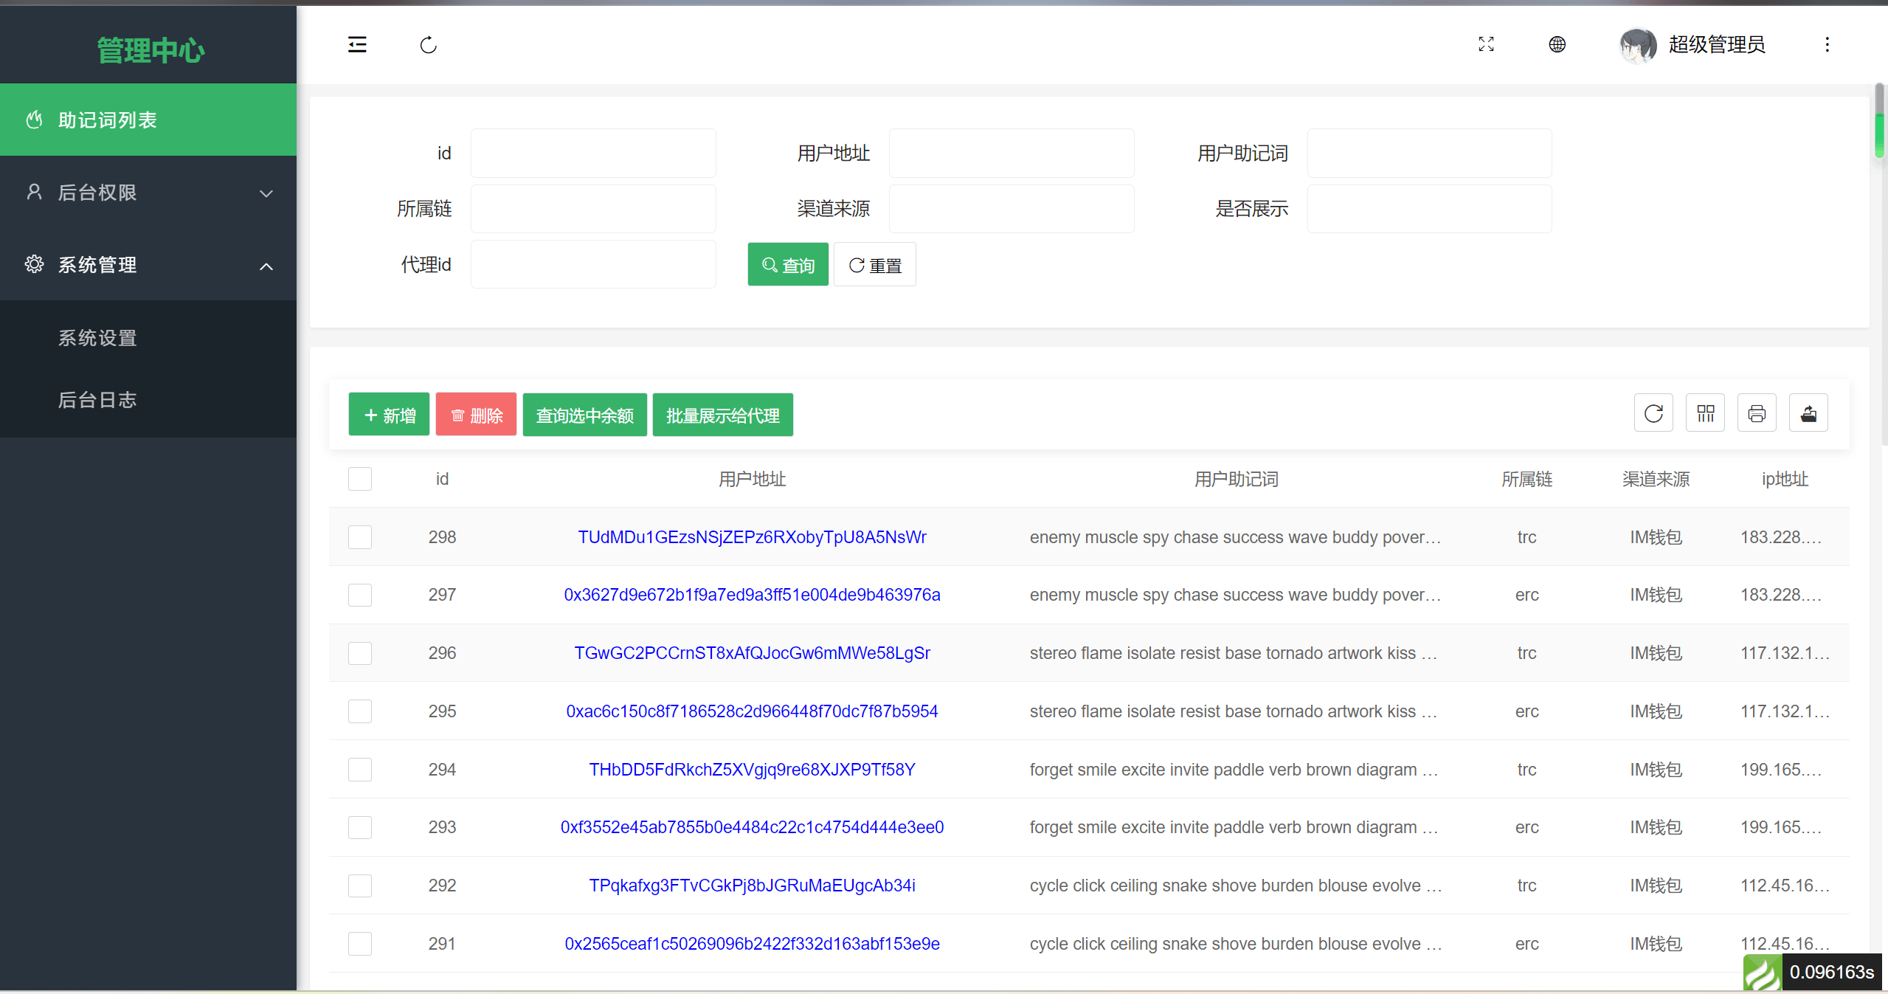This screenshot has width=1888, height=994.
Task: Click the refresh/reload icon in toolbar
Action: tap(1653, 415)
